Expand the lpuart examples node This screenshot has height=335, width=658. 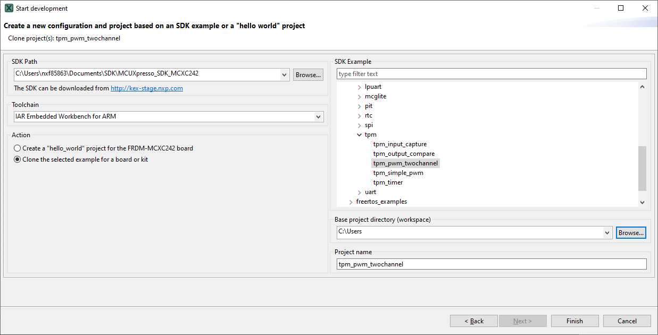click(x=360, y=87)
